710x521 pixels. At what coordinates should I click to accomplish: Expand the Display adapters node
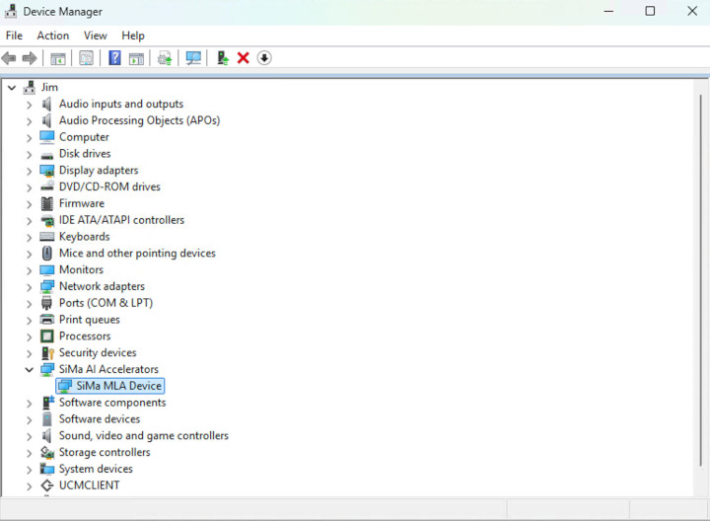click(29, 171)
